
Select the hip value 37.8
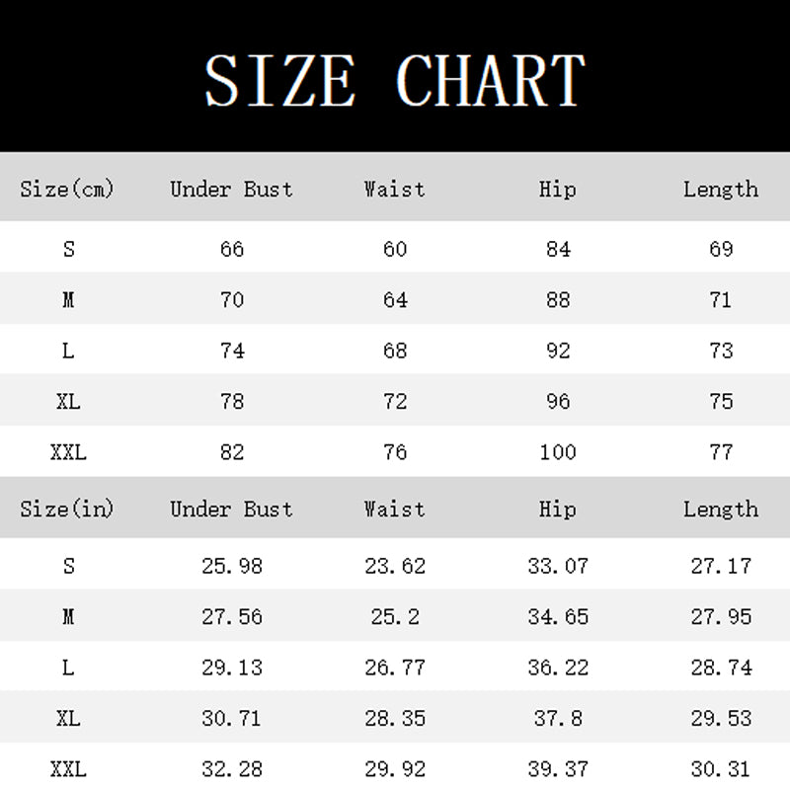click(558, 718)
